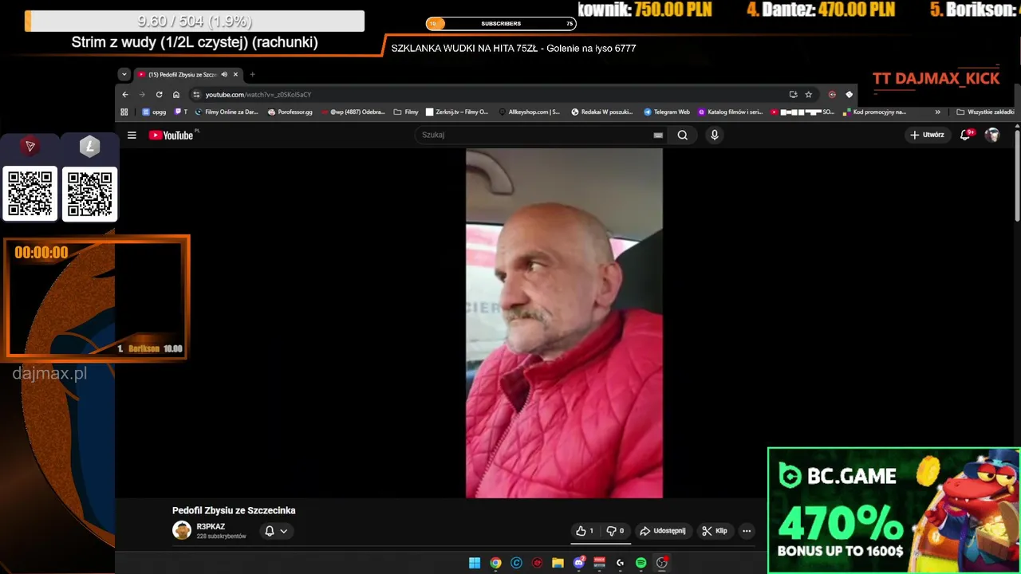Open the opgg bookmark

153,112
